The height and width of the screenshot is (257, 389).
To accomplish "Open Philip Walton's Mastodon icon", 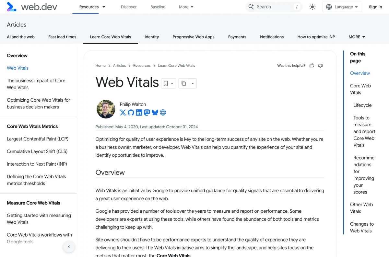I will (x=147, y=112).
